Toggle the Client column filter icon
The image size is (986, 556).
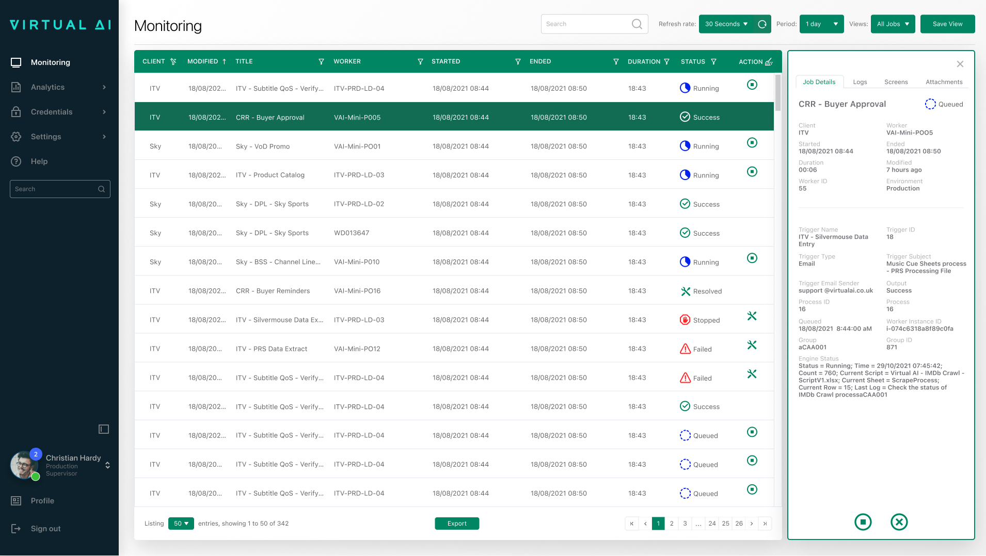(173, 62)
